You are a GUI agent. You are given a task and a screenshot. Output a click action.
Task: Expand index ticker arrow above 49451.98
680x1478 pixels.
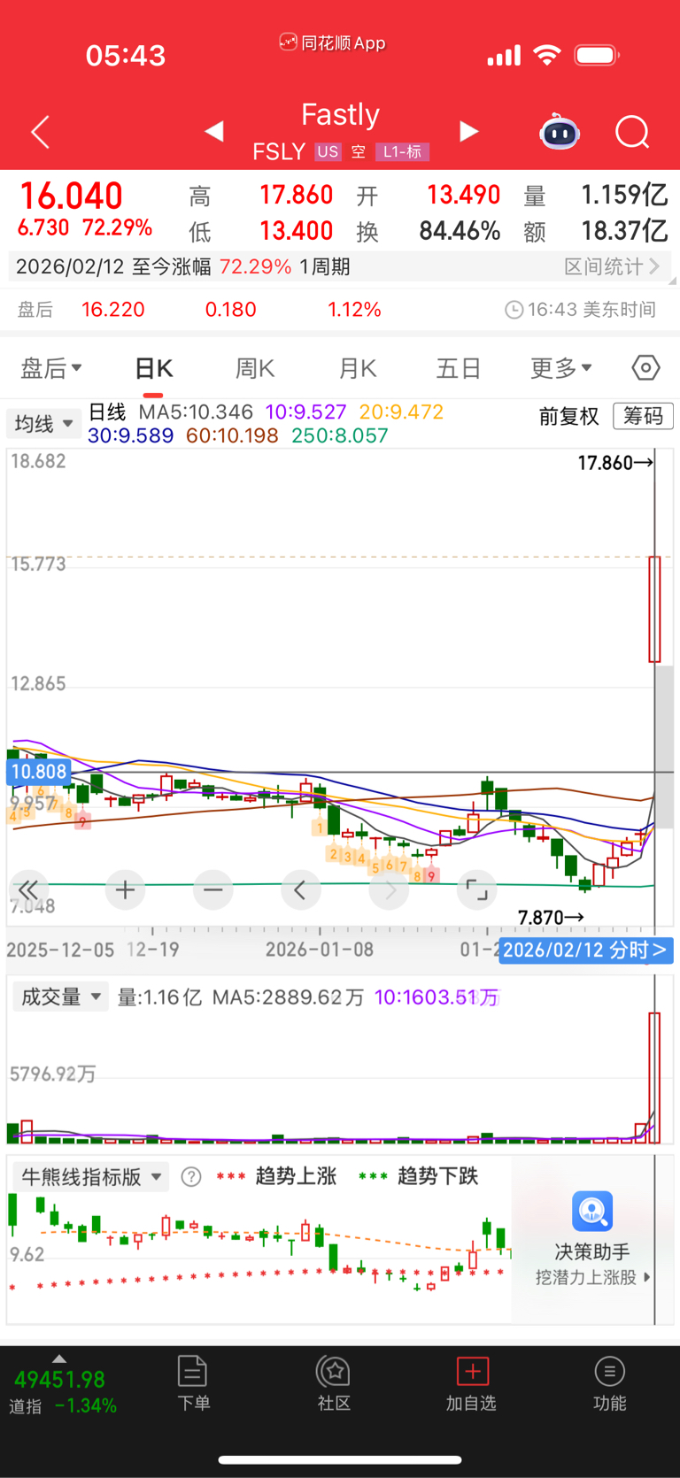tap(59, 1359)
